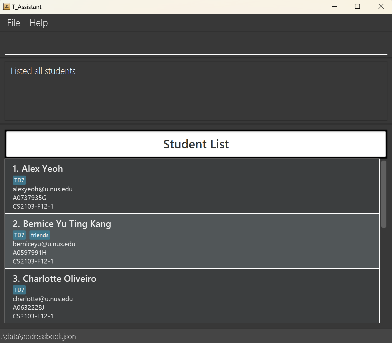Click Alex Yeoh's TD7 tag

[x=19, y=180]
